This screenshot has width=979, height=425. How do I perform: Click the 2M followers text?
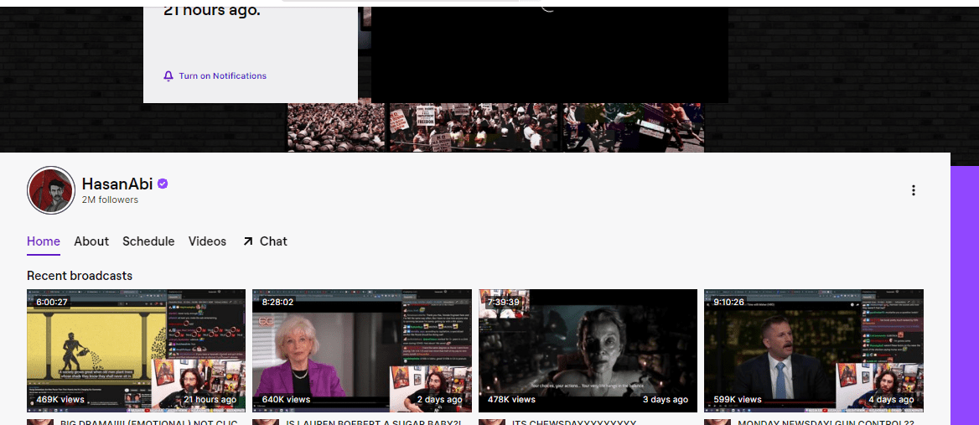(x=110, y=200)
